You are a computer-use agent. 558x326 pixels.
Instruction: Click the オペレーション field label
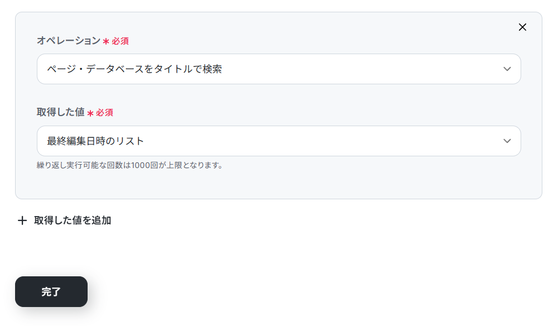69,41
